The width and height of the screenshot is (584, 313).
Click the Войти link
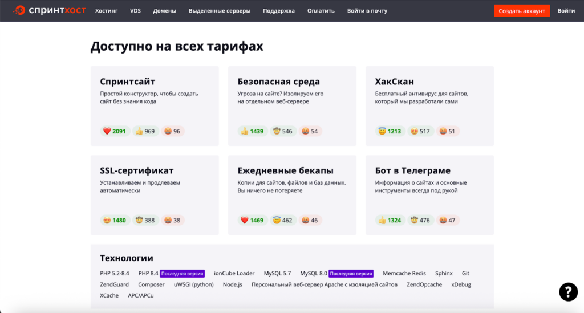click(x=566, y=11)
